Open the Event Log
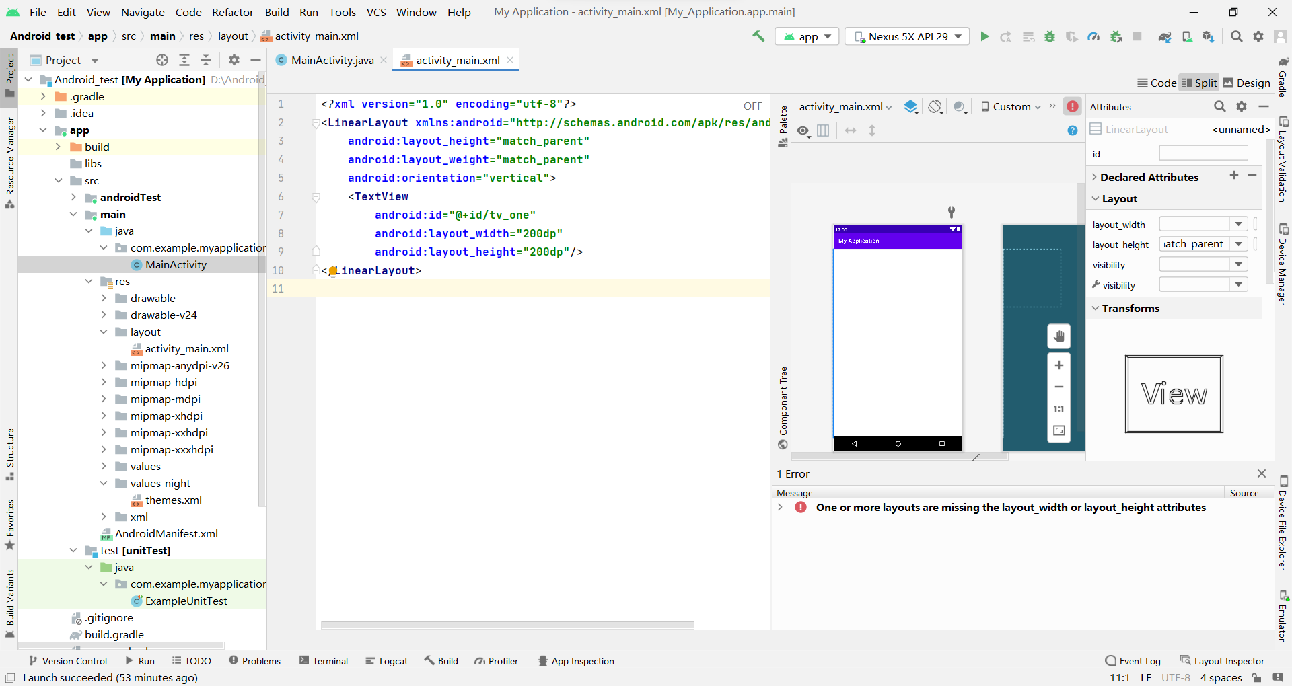Image resolution: width=1292 pixels, height=686 pixels. [1133, 661]
